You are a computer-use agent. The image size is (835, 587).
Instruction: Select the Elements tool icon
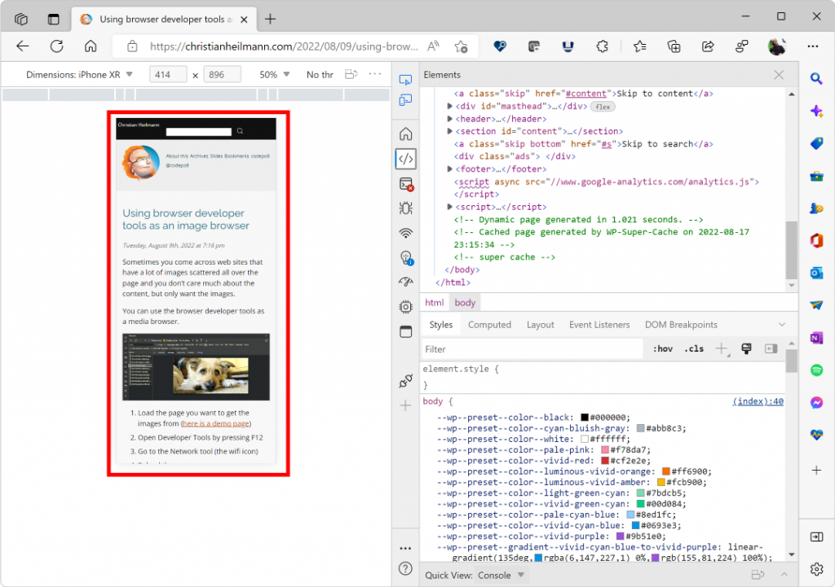pyautogui.click(x=405, y=159)
